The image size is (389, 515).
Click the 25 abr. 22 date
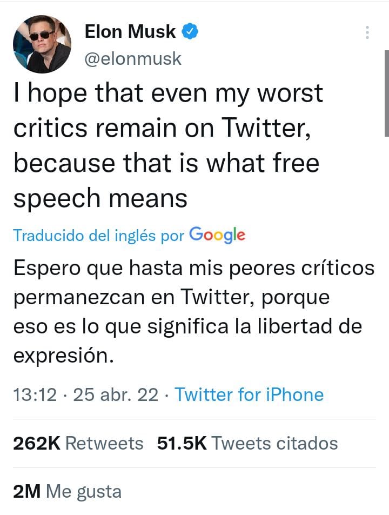point(116,394)
